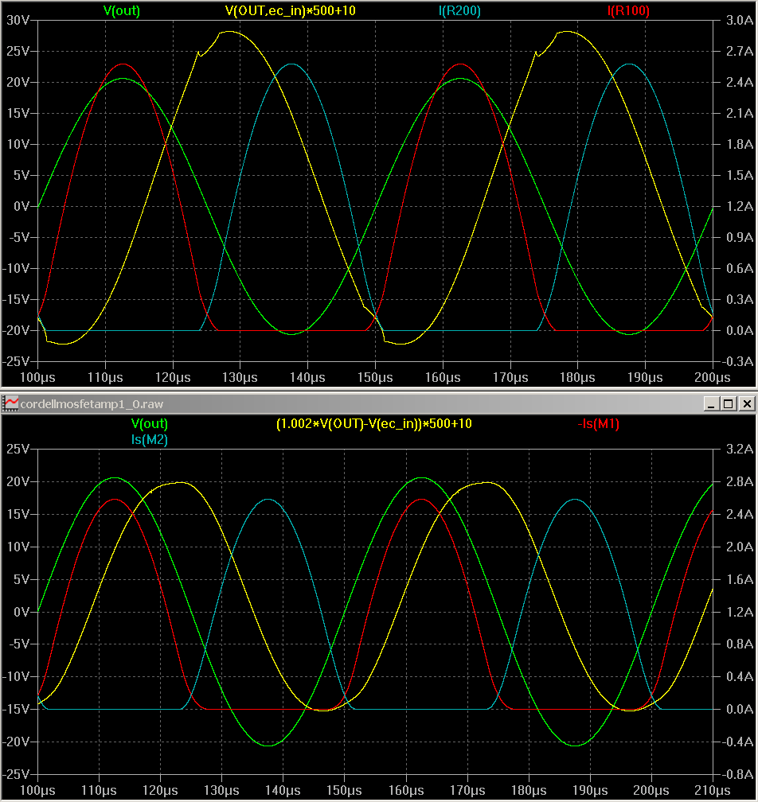The image size is (758, 802).
Task: Click the 30V label on top plot left axis
Action: 18,20
